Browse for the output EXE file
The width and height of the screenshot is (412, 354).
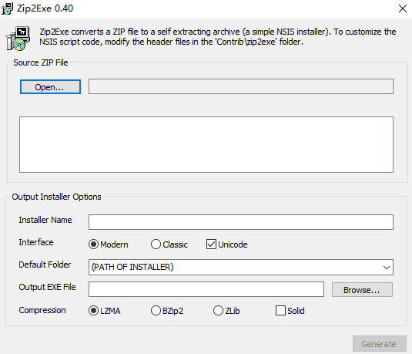coord(362,290)
